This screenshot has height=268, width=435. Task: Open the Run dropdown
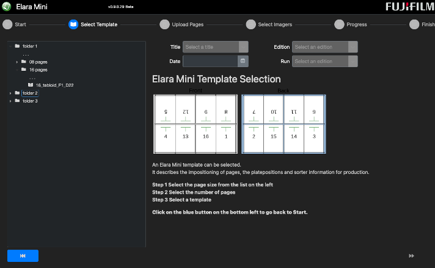point(325,61)
